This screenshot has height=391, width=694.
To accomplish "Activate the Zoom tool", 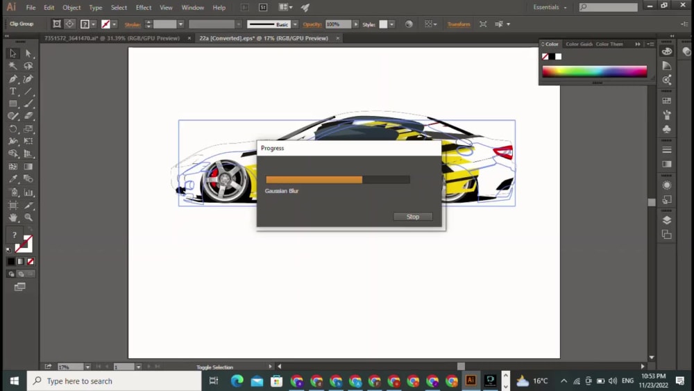I will point(28,217).
